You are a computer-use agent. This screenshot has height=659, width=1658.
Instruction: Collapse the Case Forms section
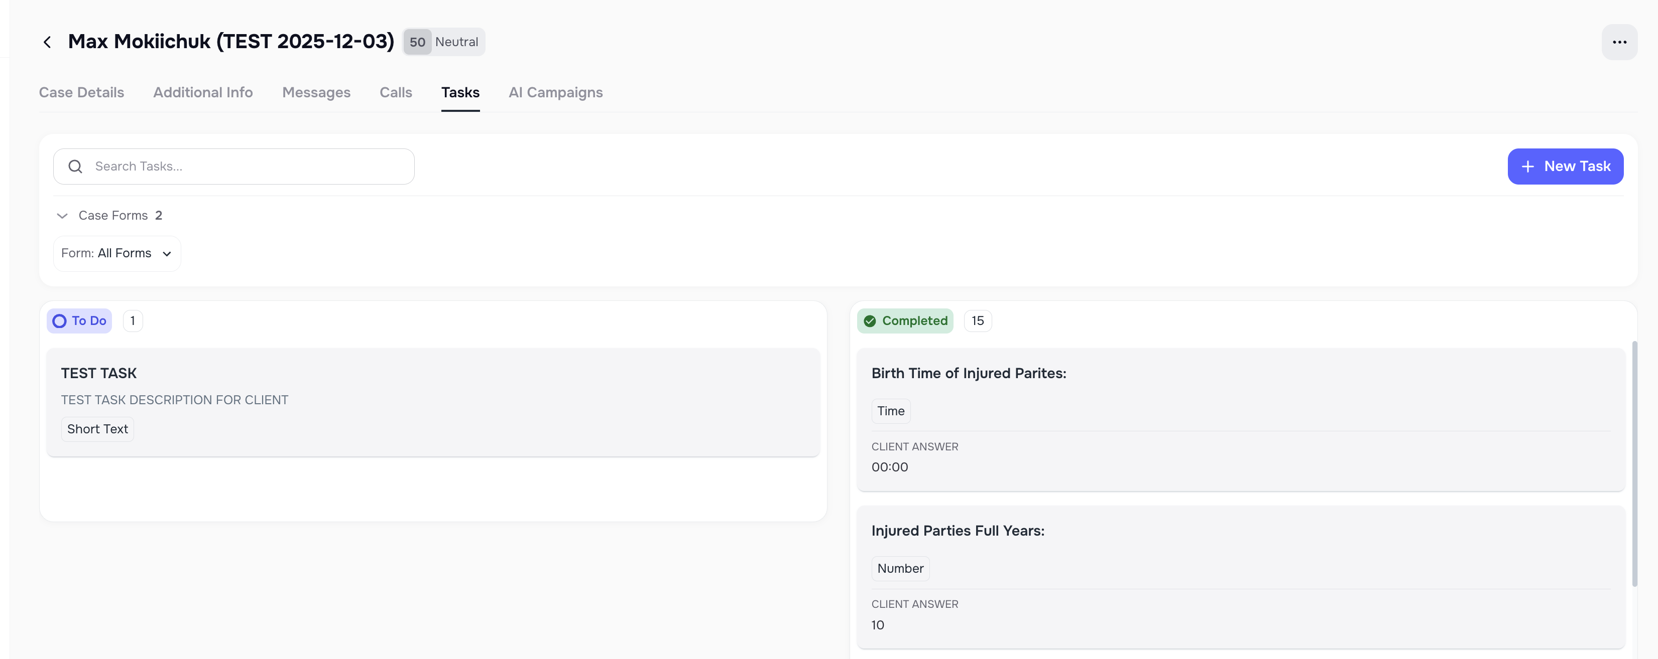pos(62,215)
